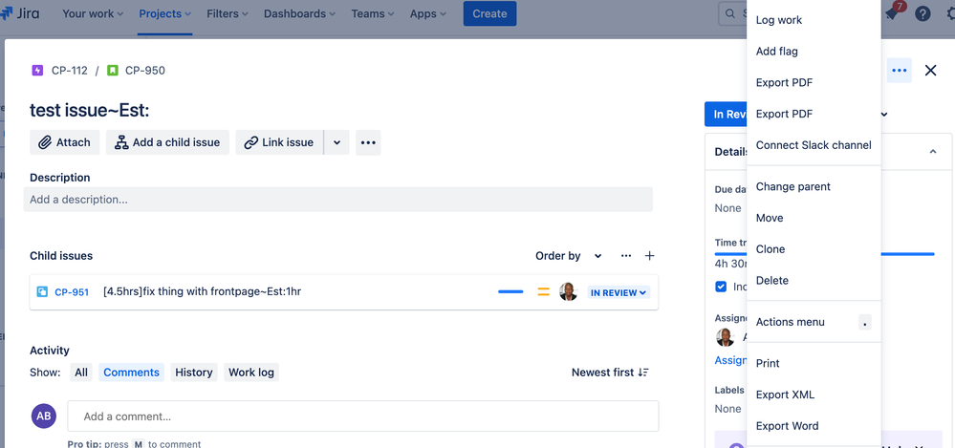This screenshot has width=955, height=448.
Task: Select Move from the menu
Action: click(x=814, y=218)
